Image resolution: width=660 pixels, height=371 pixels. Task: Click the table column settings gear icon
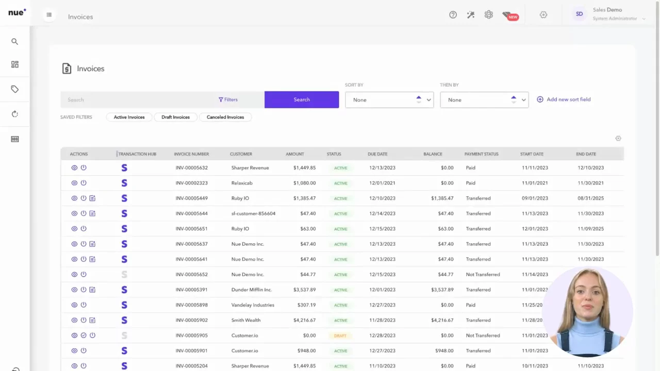[618, 138]
